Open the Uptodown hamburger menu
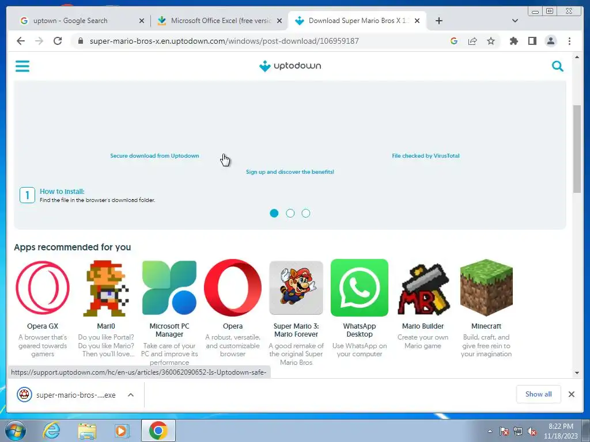 pyautogui.click(x=22, y=66)
